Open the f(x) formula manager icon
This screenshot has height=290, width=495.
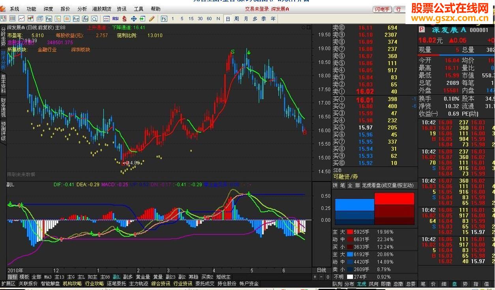(x=85, y=19)
